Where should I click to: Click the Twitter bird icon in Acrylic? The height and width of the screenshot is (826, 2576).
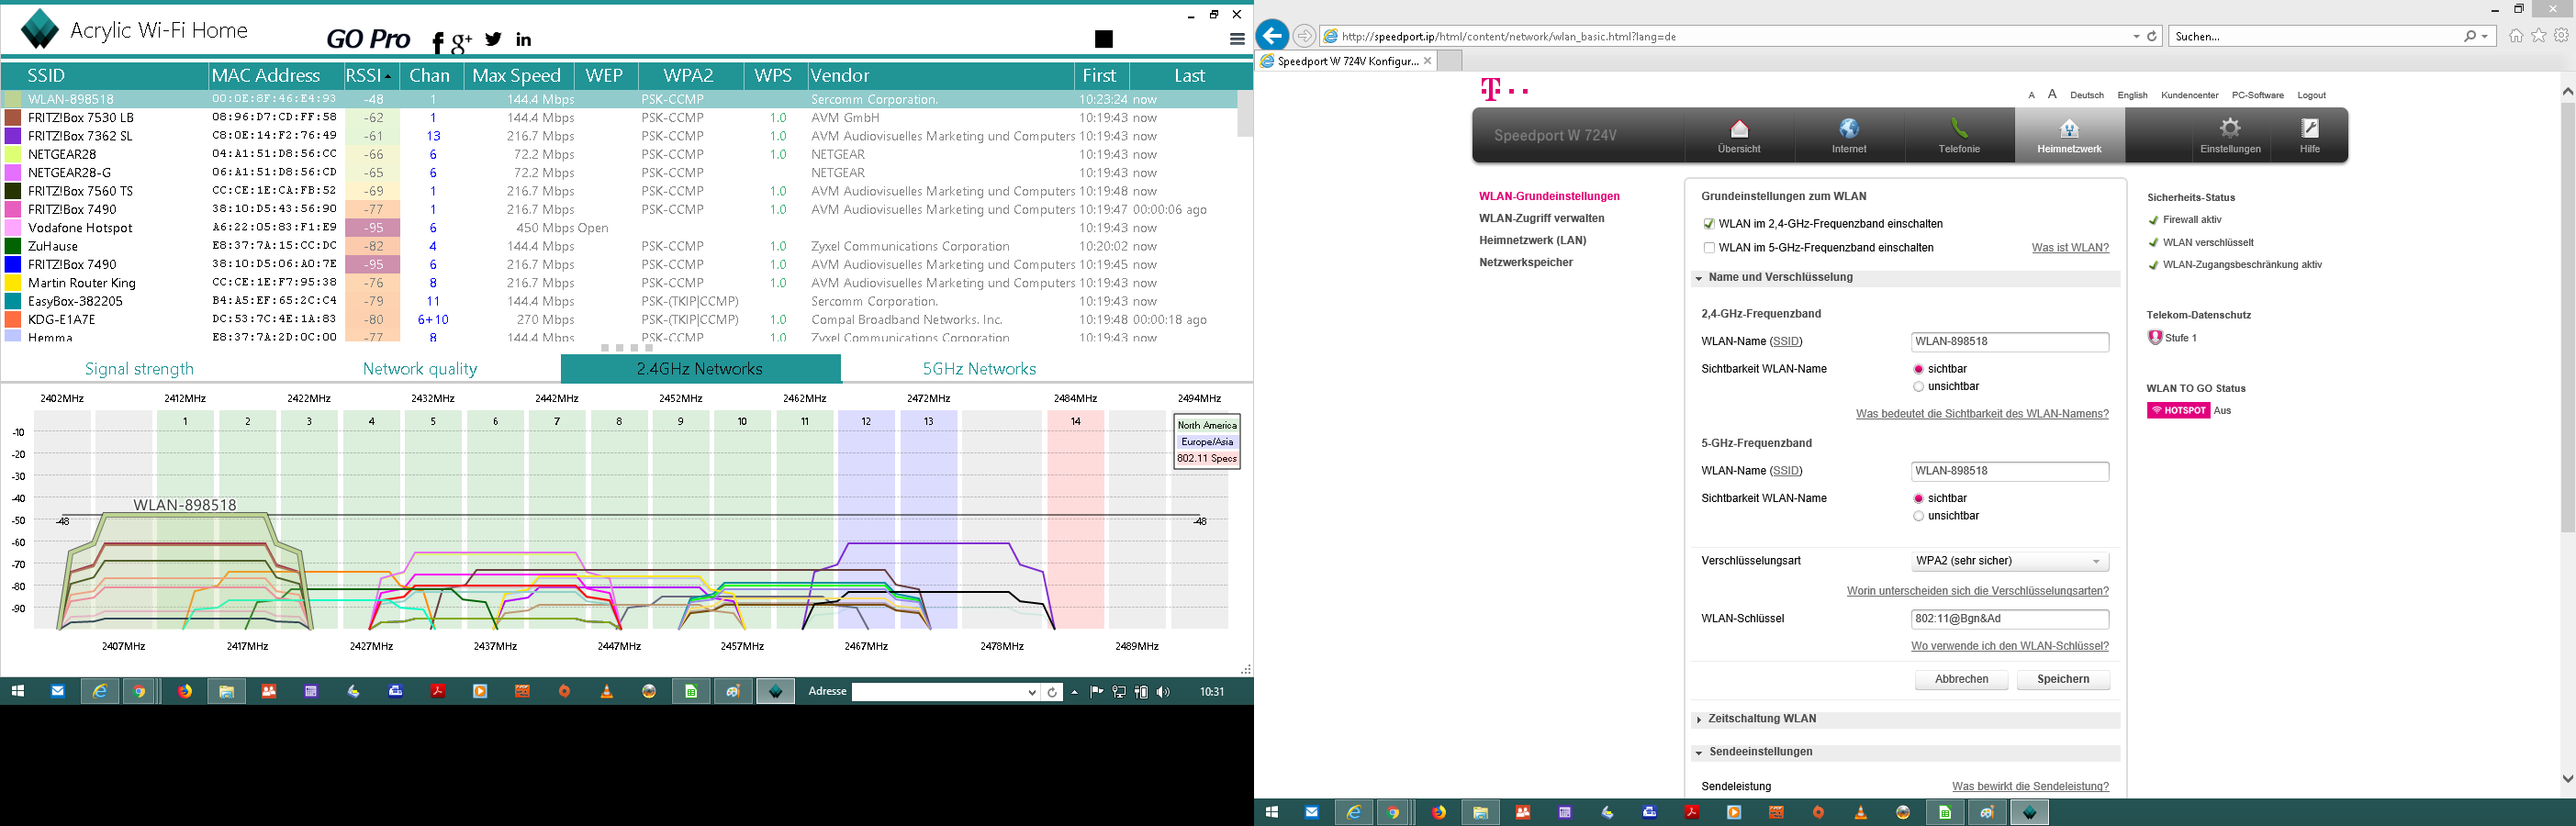493,39
